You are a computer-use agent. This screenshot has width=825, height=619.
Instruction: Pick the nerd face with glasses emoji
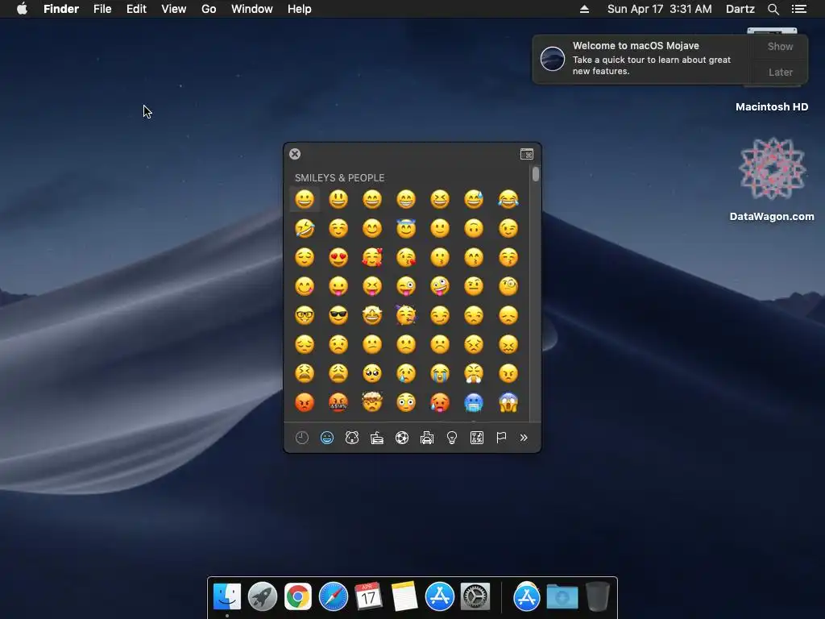tap(305, 315)
